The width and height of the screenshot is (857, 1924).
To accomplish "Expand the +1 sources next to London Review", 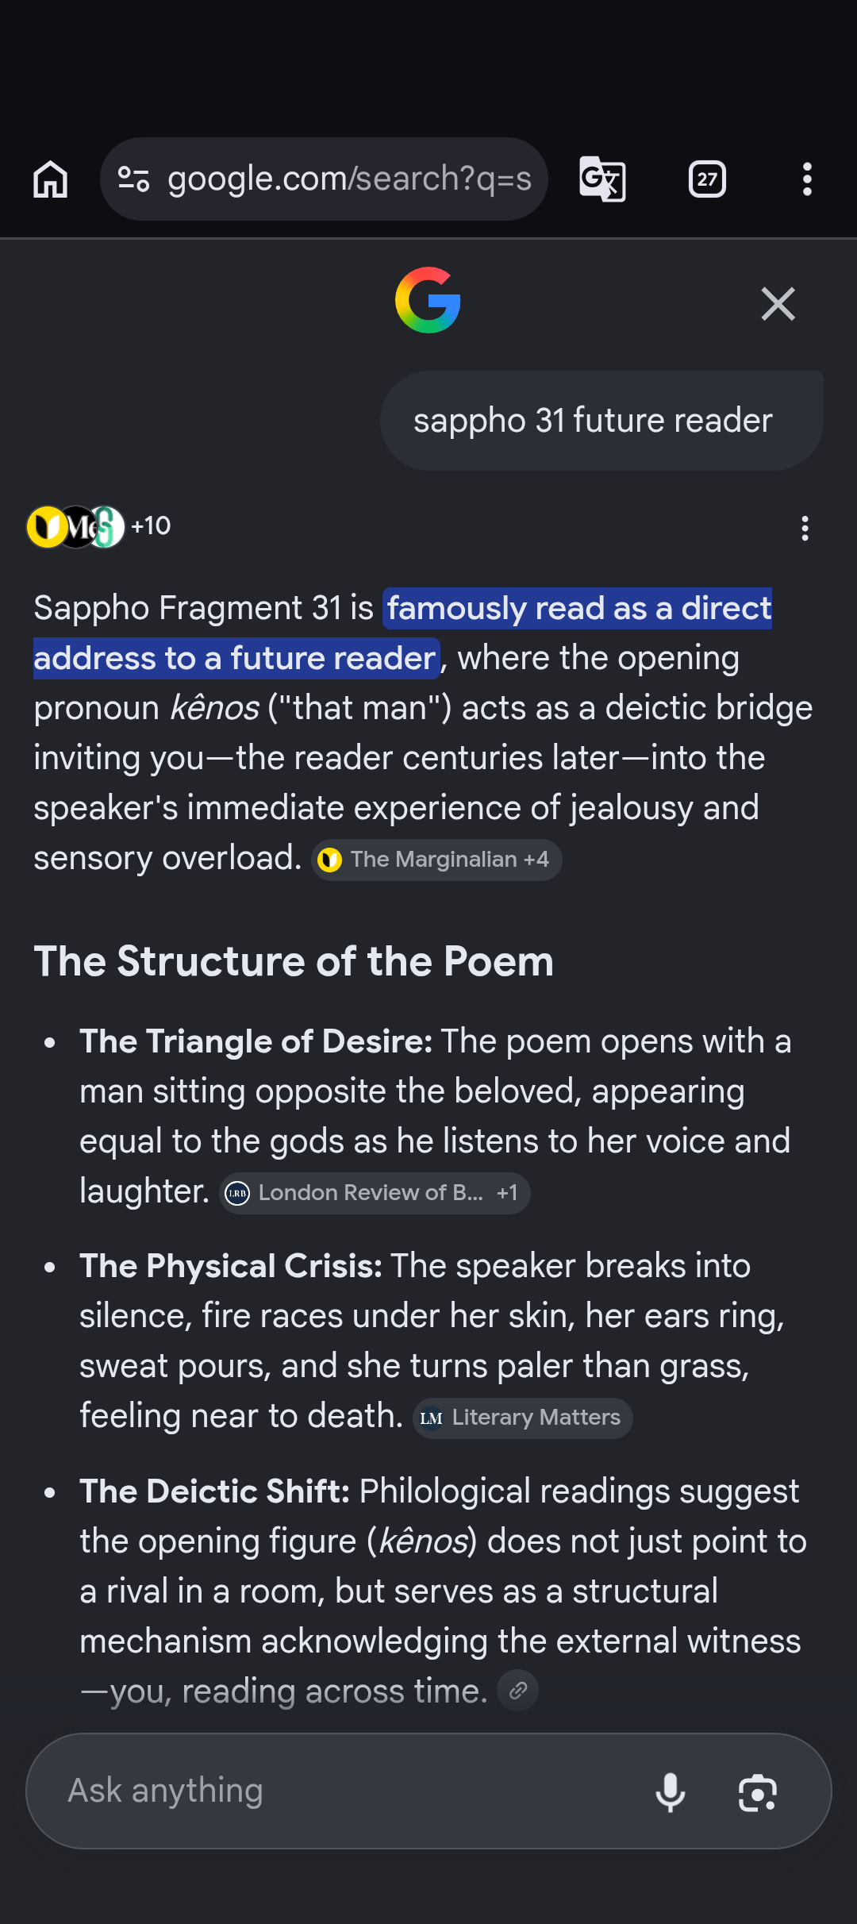I will point(508,1193).
